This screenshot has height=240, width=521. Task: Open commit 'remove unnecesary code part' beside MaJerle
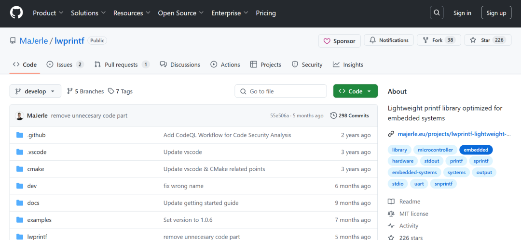pos(89,116)
